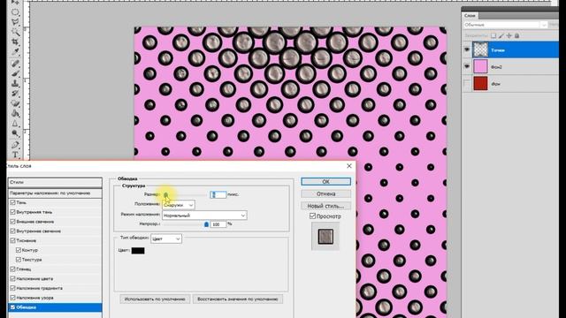Open the Положение dropdown
566x318 pixels.
click(x=179, y=205)
